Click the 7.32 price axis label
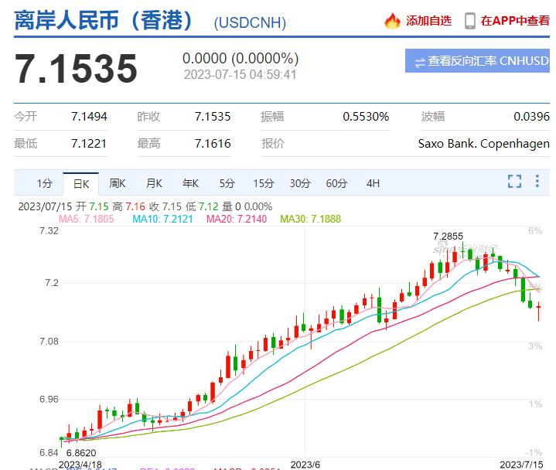The width and height of the screenshot is (556, 470). coord(49,230)
